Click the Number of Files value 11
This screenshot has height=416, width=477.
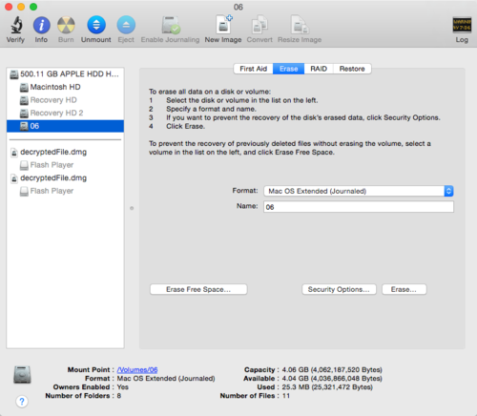click(x=286, y=396)
